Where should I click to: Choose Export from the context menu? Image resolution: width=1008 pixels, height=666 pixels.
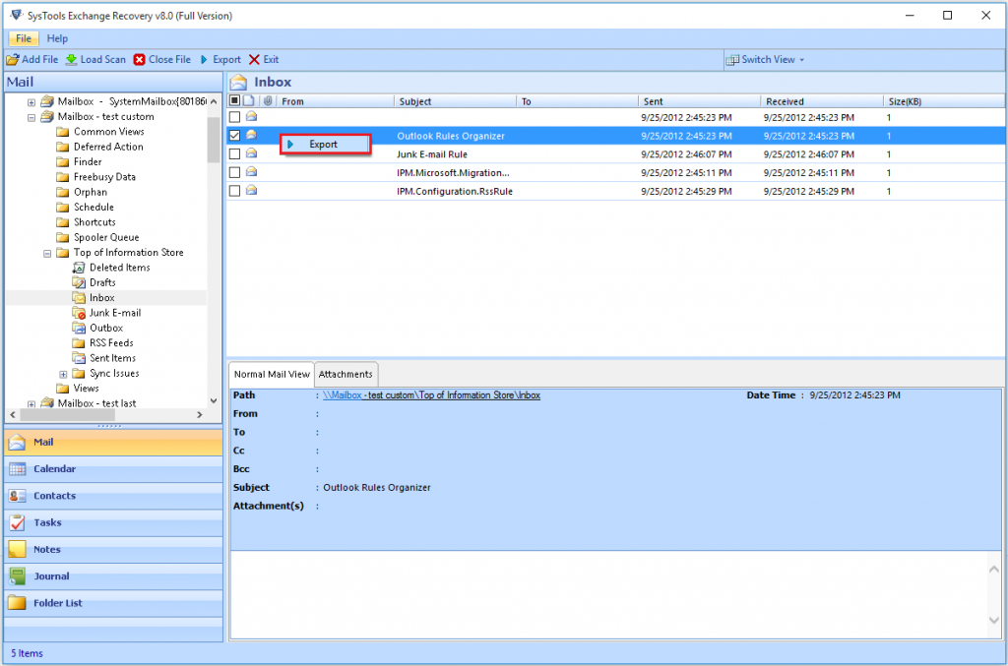325,144
